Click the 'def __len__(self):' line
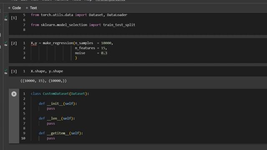 click(57, 118)
